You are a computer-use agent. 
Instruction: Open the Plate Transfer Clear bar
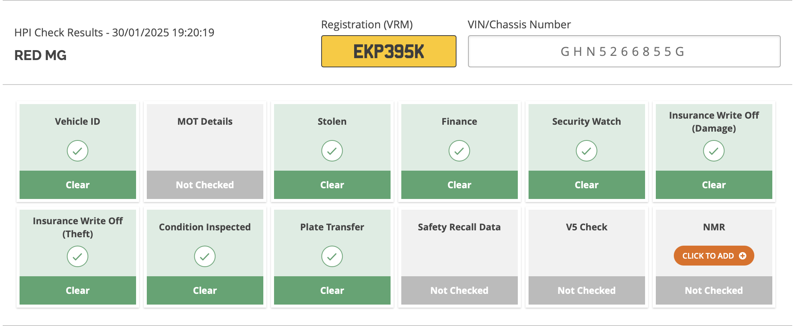click(332, 290)
